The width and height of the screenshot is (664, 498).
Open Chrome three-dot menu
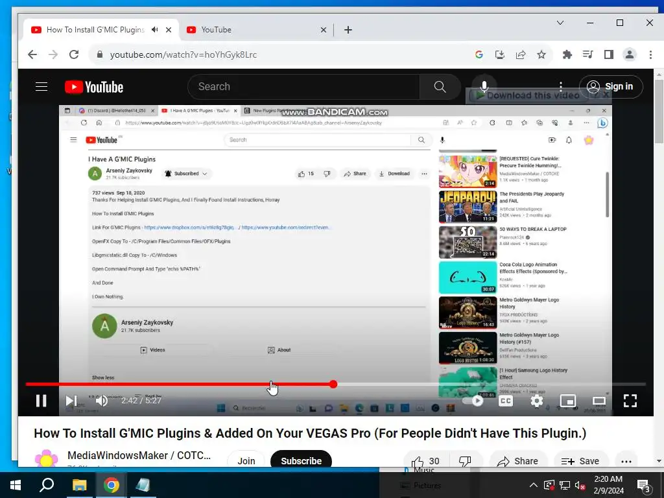(x=650, y=54)
